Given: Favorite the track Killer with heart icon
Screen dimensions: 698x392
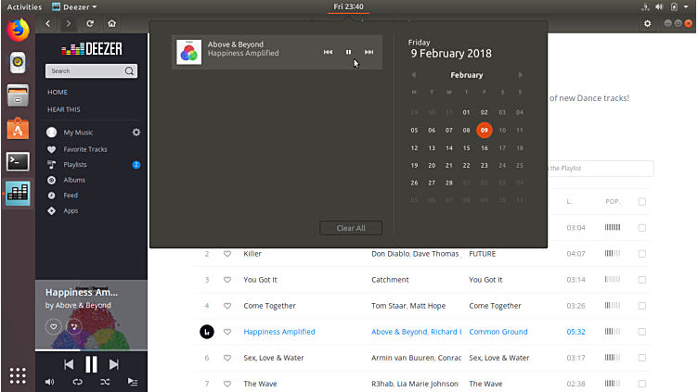Looking at the screenshot, I should (227, 253).
